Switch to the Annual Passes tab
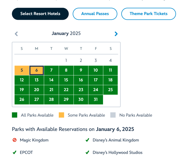This screenshot has width=183, height=159. pos(95,14)
